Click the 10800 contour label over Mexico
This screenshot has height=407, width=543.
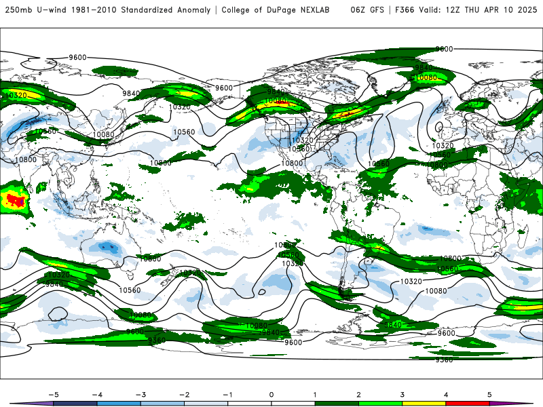pyautogui.click(x=292, y=163)
